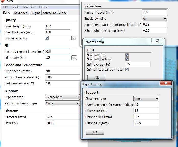Open the Enable combing dropdown
This screenshot has width=178, height=147.
(155, 18)
